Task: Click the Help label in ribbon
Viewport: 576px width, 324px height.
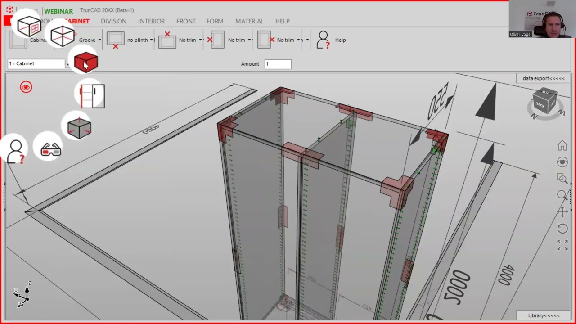Action: coord(340,40)
